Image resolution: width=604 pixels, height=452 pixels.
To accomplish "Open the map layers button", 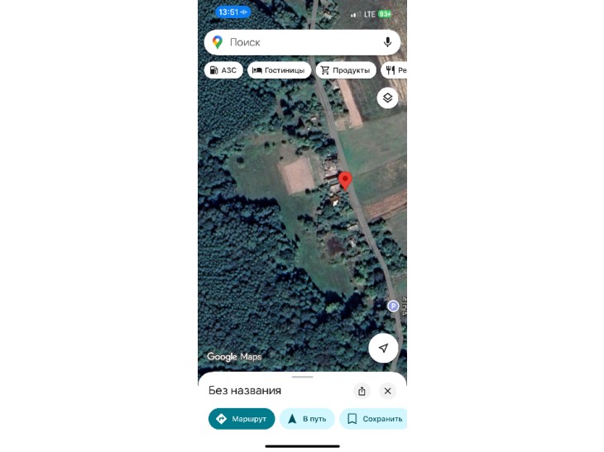I will [x=387, y=98].
